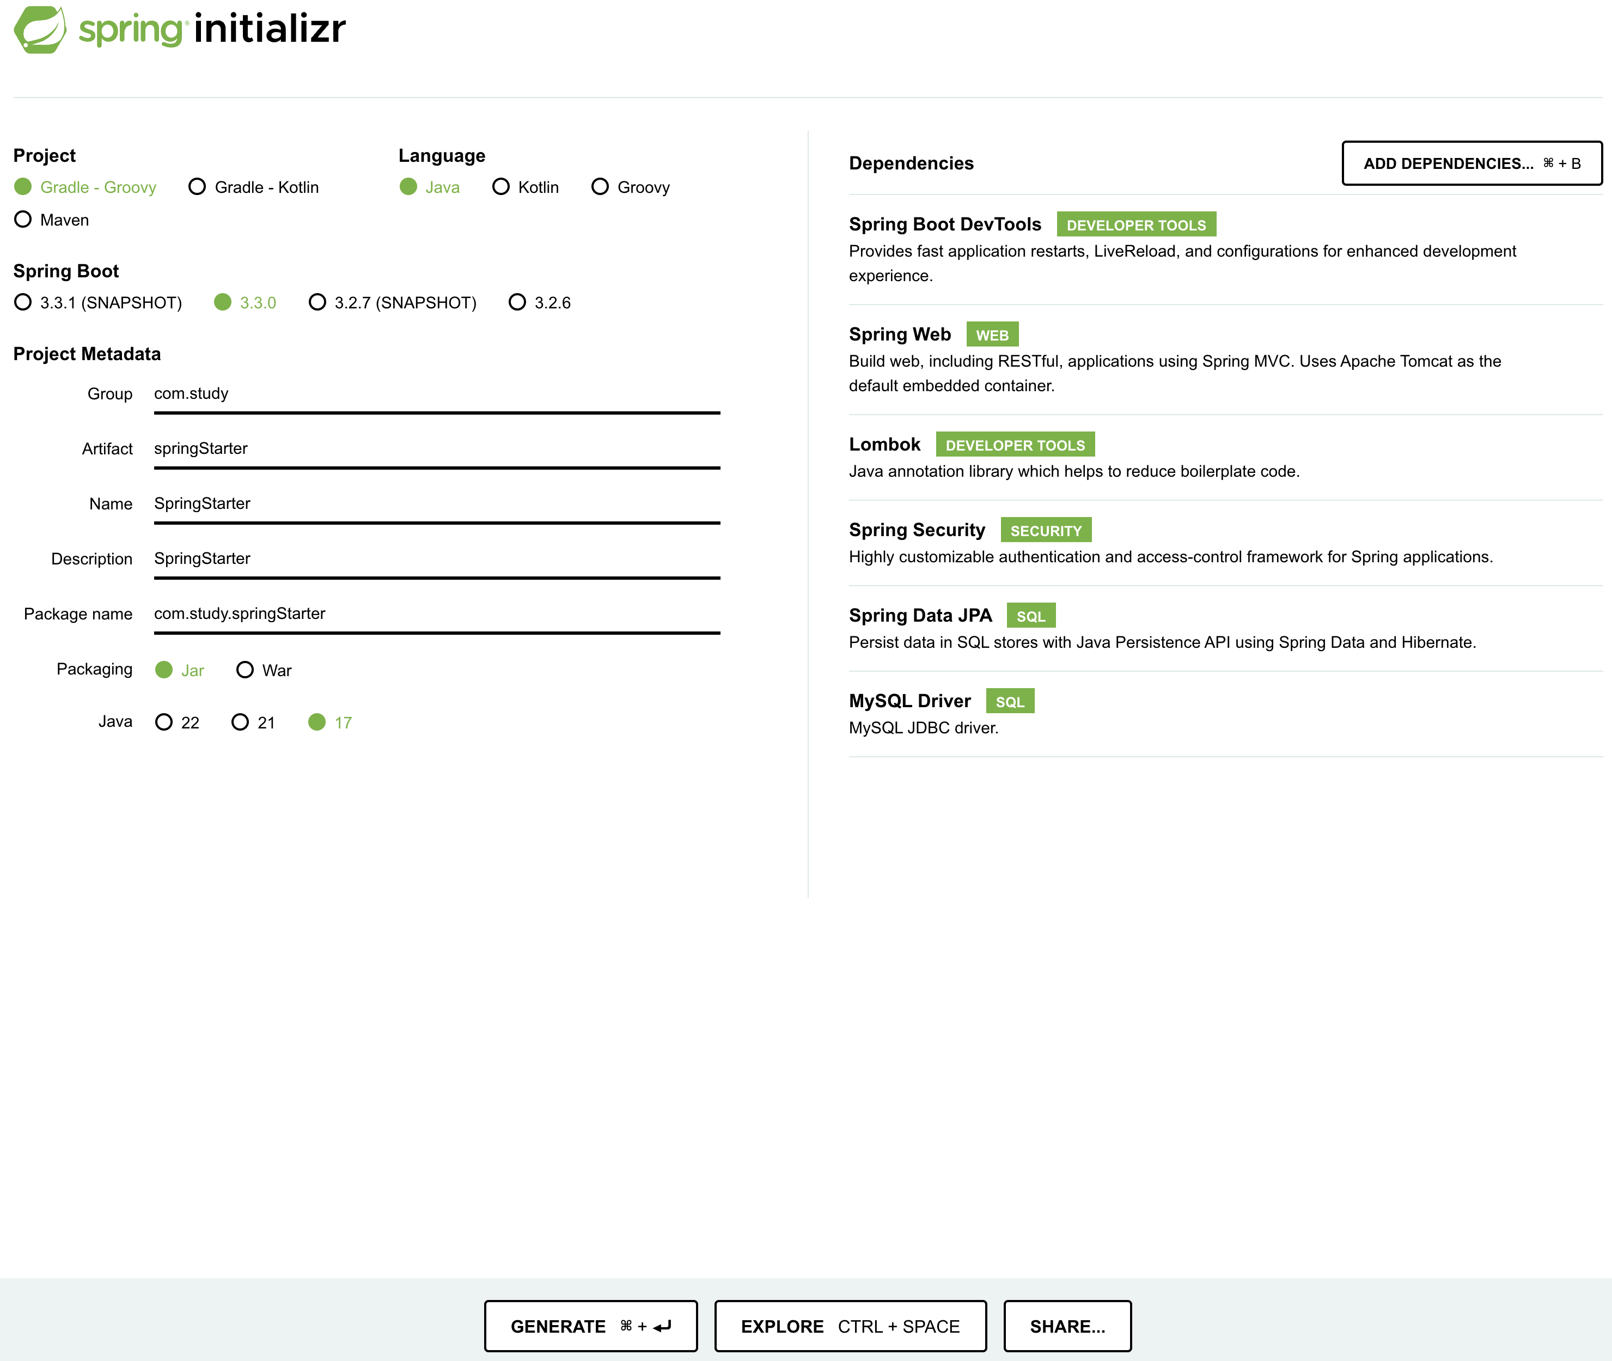This screenshot has height=1361, width=1612.
Task: Select Spring Boot 3.3.1 (SNAPSHOT)
Action: [x=23, y=302]
